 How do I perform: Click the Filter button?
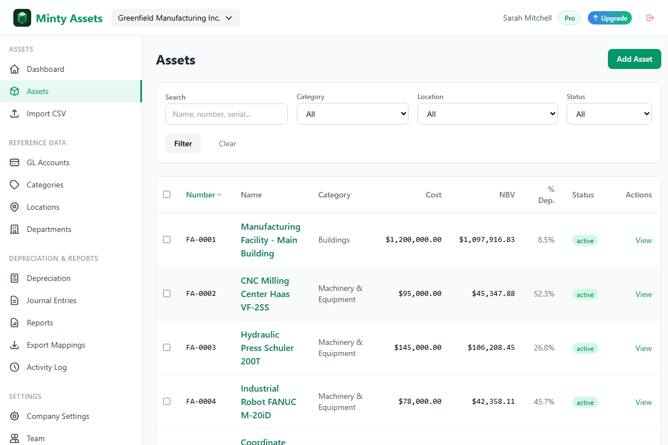183,144
